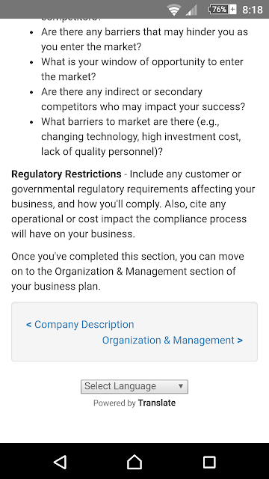Image resolution: width=269 pixels, height=479 pixels.
Task: Tap the 8:18 clock in status bar
Action: tap(253, 10)
